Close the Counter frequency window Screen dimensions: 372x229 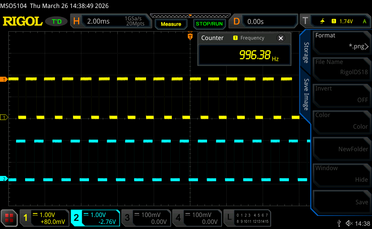click(280, 38)
